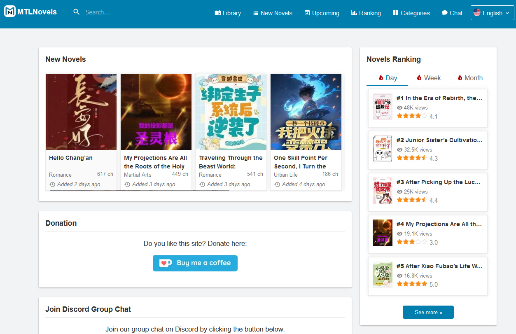Click the Upcoming calendar icon

[x=306, y=13]
